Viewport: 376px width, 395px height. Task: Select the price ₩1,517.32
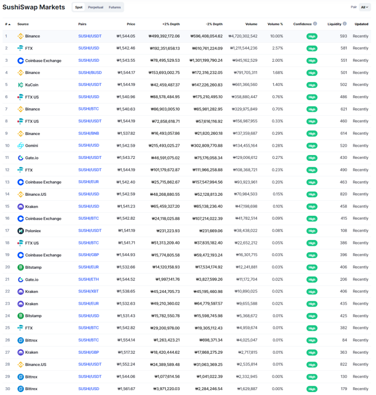pyautogui.click(x=126, y=352)
